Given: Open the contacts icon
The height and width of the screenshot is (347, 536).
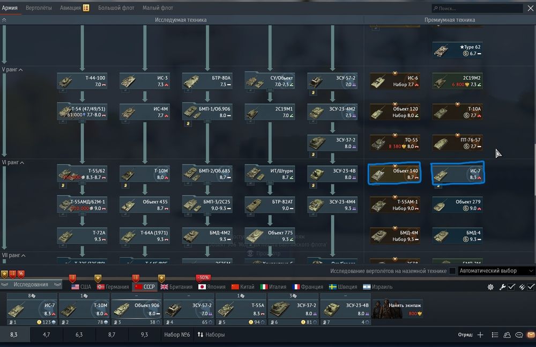Looking at the screenshot, I should point(507,335).
